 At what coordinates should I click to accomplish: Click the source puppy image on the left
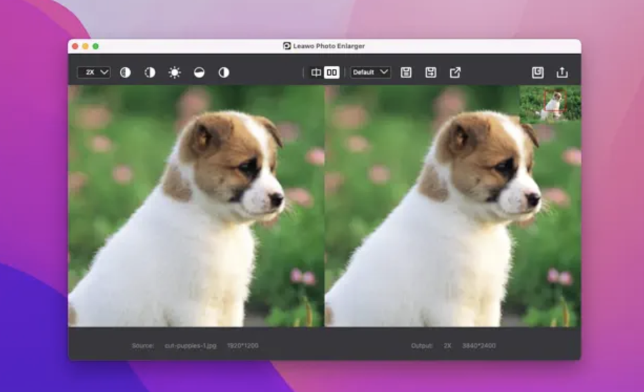pos(196,206)
